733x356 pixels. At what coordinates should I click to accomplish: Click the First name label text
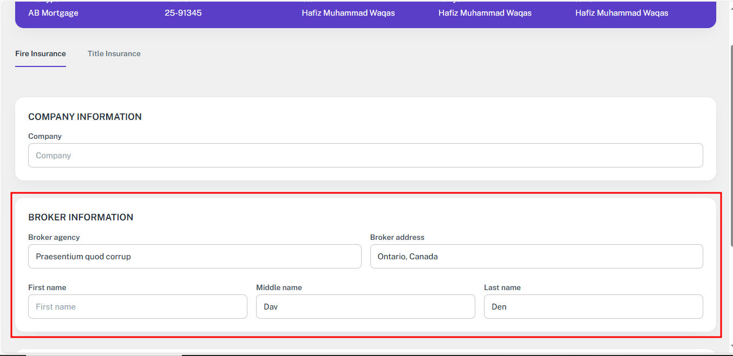pos(47,287)
